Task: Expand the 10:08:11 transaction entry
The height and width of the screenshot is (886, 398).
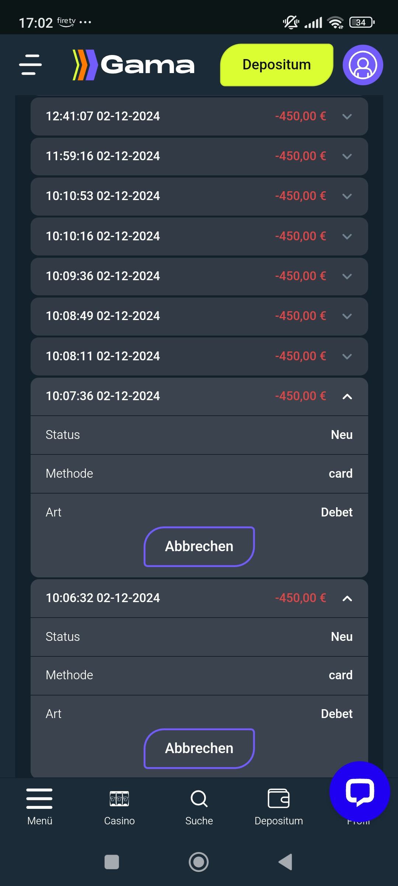Action: [199, 356]
